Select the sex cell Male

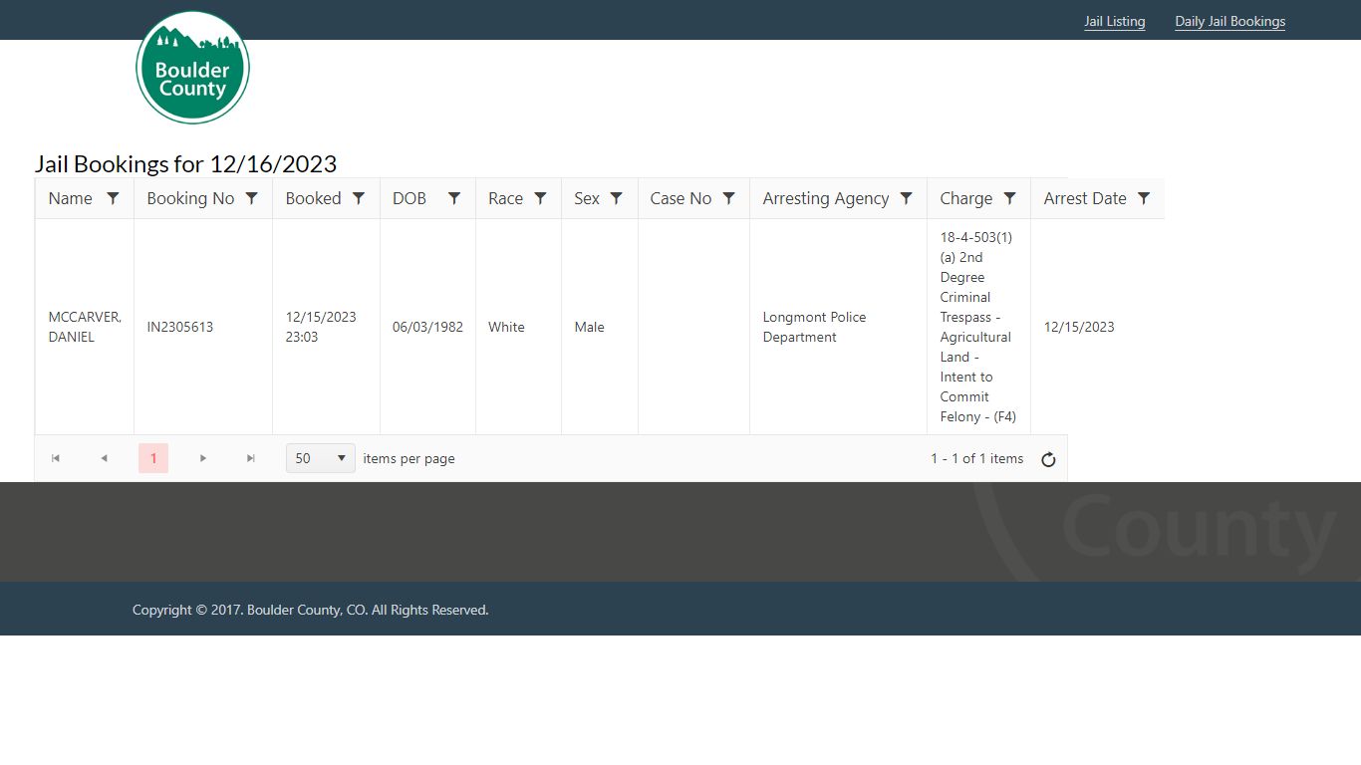tap(600, 327)
